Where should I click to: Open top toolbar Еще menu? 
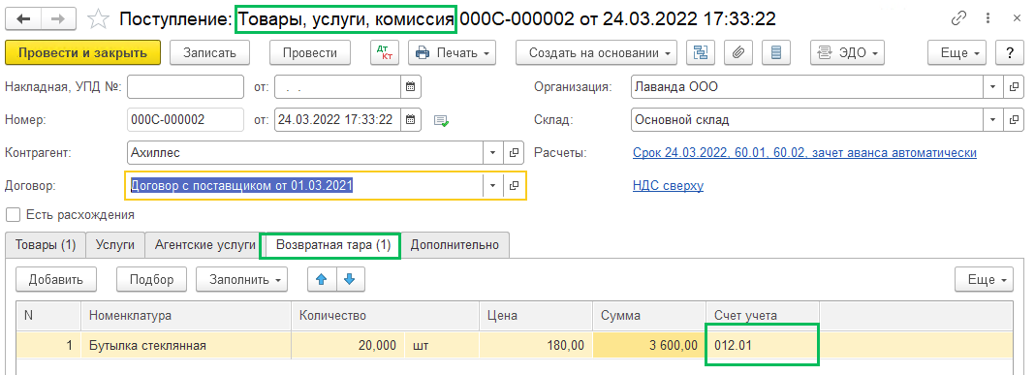(x=957, y=53)
